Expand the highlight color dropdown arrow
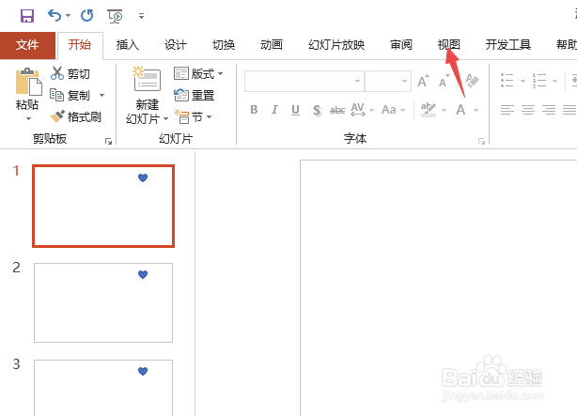 [x=444, y=110]
